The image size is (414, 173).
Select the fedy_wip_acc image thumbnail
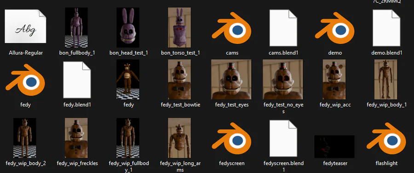pyautogui.click(x=334, y=79)
